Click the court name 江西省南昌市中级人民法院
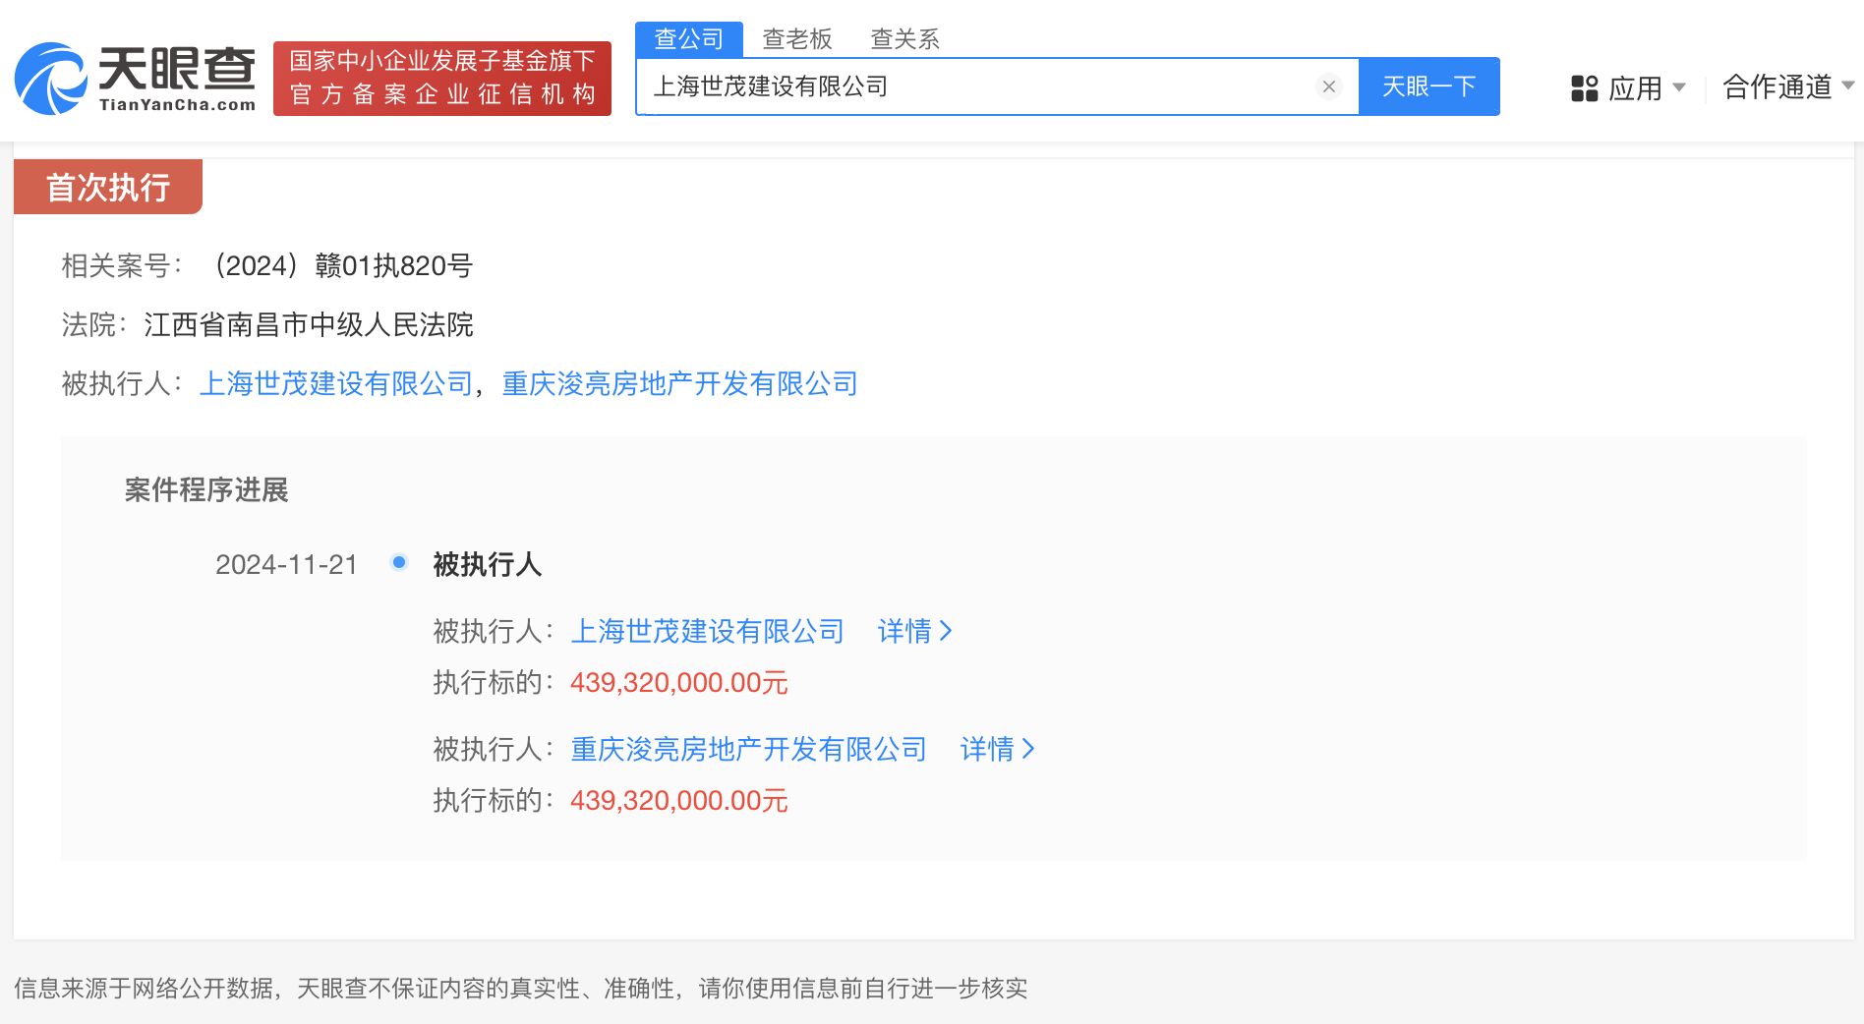1864x1024 pixels. (x=309, y=324)
